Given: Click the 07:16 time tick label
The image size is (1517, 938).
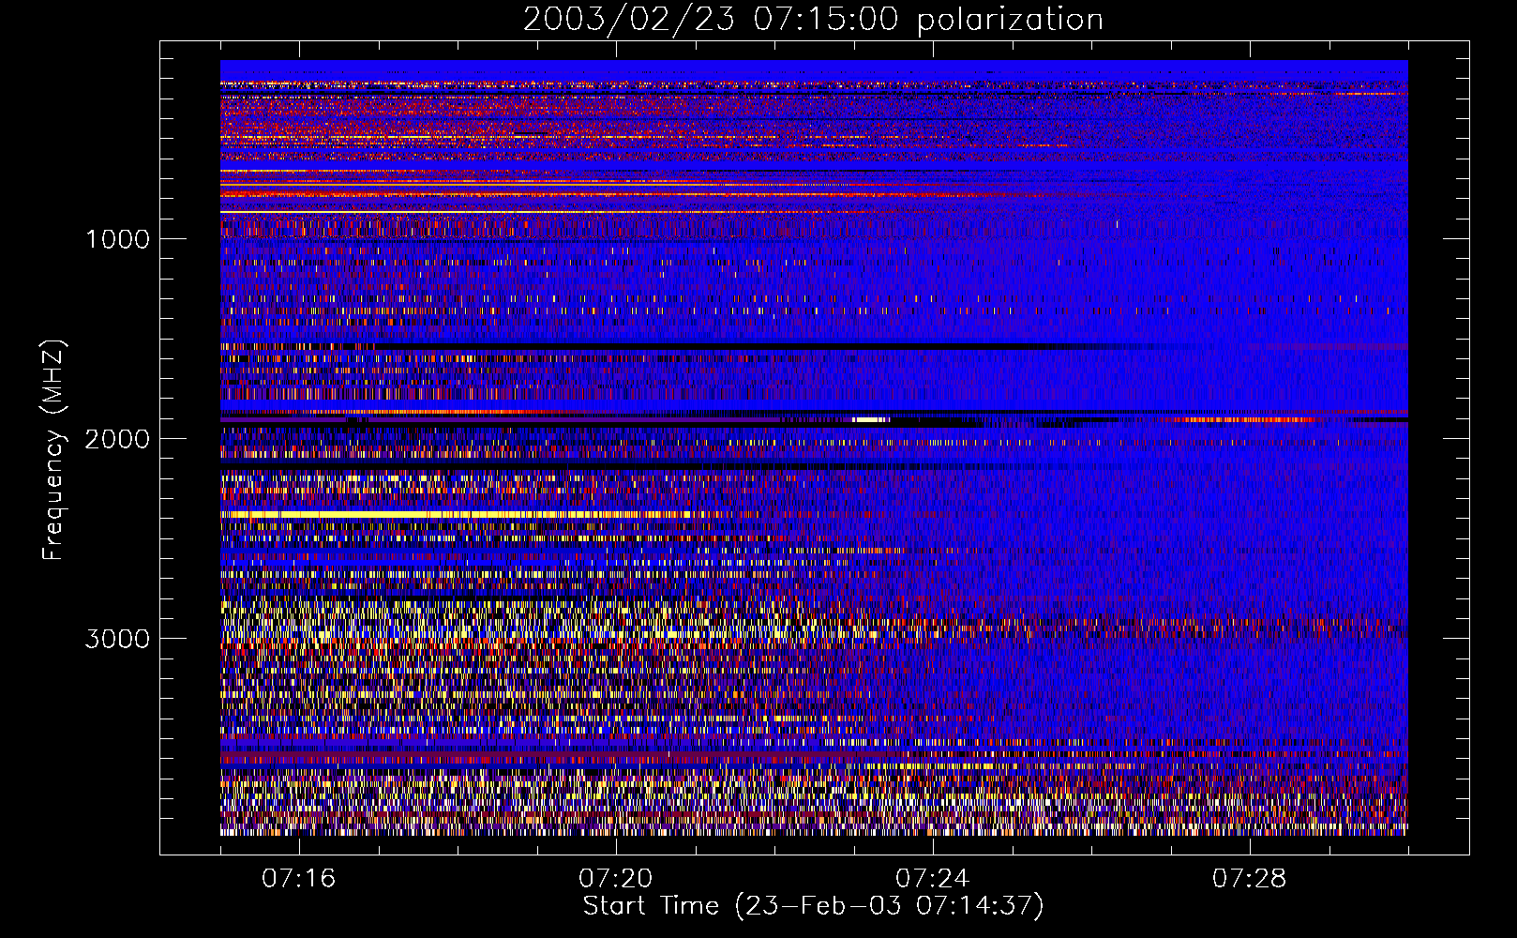Looking at the screenshot, I should 299,878.
